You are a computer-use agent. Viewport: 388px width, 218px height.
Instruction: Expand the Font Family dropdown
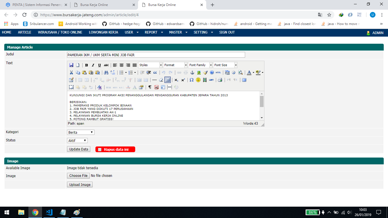200,65
